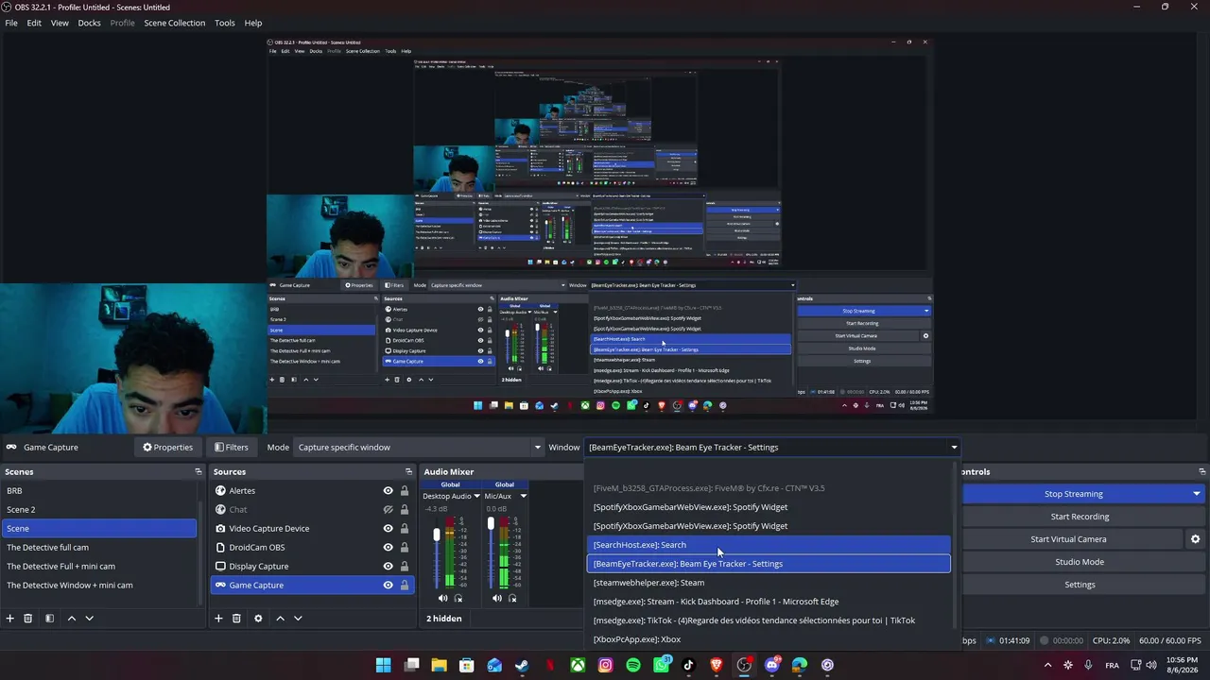The width and height of the screenshot is (1210, 680).
Task: Add a new source with the plus icon
Action: coord(218,619)
